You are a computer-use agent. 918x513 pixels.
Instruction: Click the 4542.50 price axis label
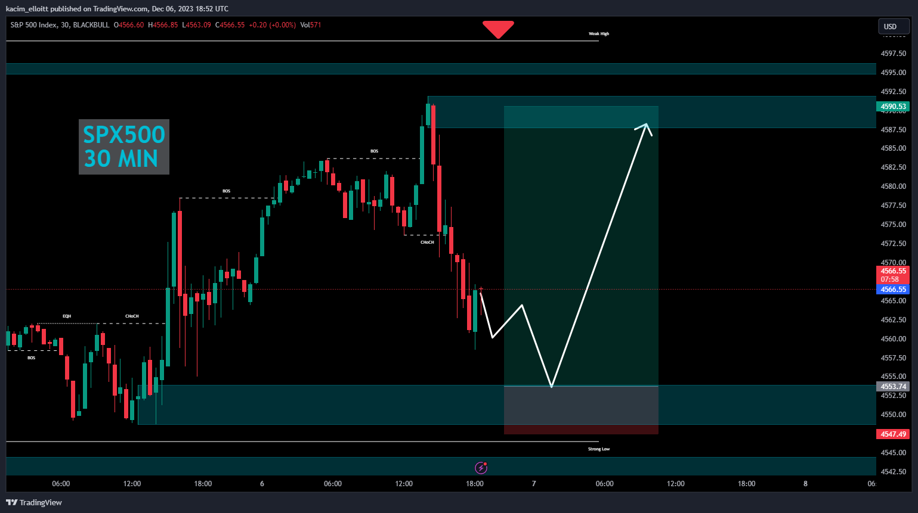tap(894, 472)
